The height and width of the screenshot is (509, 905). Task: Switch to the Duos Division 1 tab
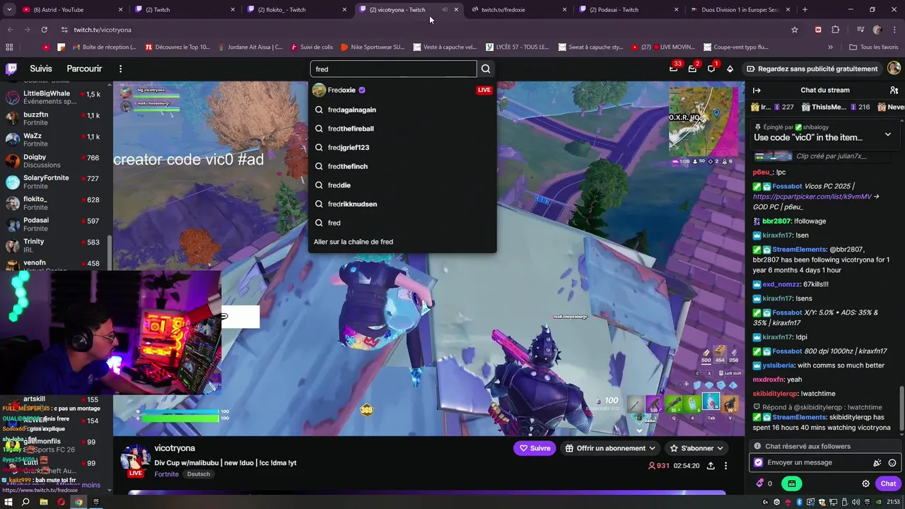740,10
